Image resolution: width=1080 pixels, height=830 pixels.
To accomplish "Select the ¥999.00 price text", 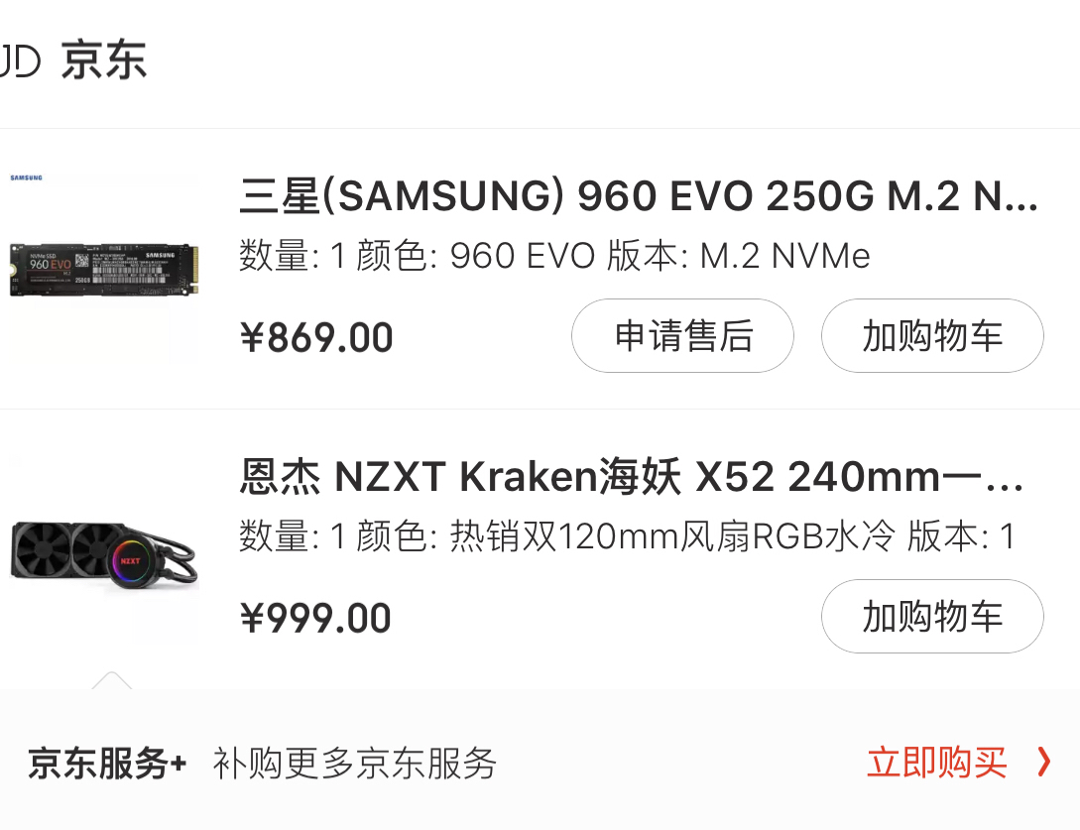I will (x=315, y=618).
